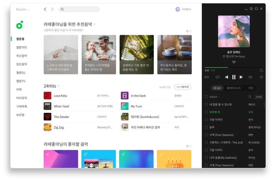Open the Melon dropdown menu
The image size is (274, 181).
point(23,9)
